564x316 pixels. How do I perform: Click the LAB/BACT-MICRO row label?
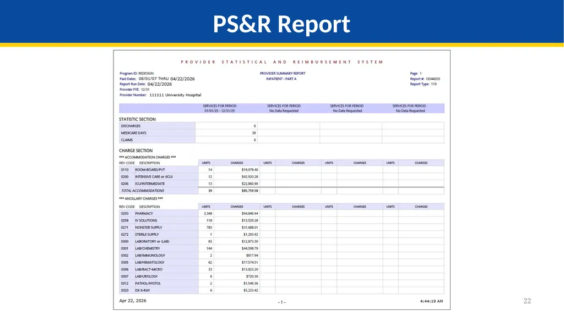149,269
